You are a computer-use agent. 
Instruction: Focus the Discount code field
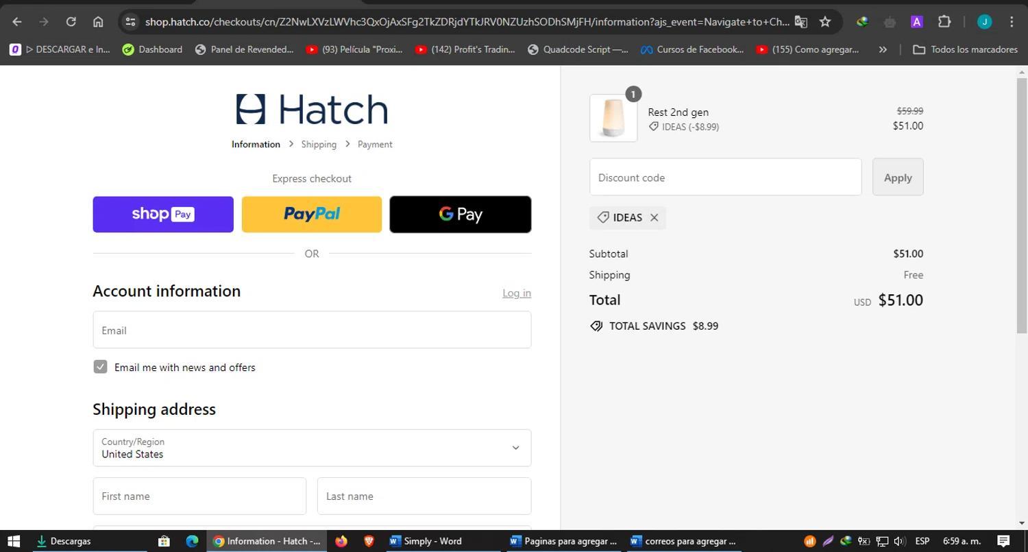pyautogui.click(x=725, y=177)
